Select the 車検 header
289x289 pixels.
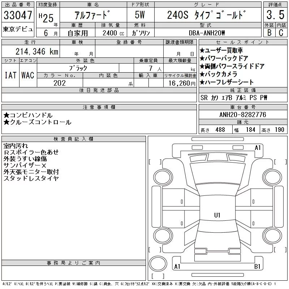pyautogui.click(x=77, y=42)
